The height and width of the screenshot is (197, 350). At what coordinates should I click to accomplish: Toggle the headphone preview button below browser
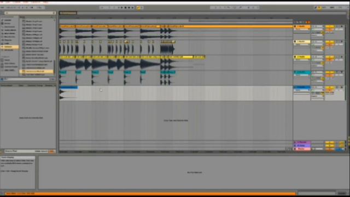click(x=2, y=79)
